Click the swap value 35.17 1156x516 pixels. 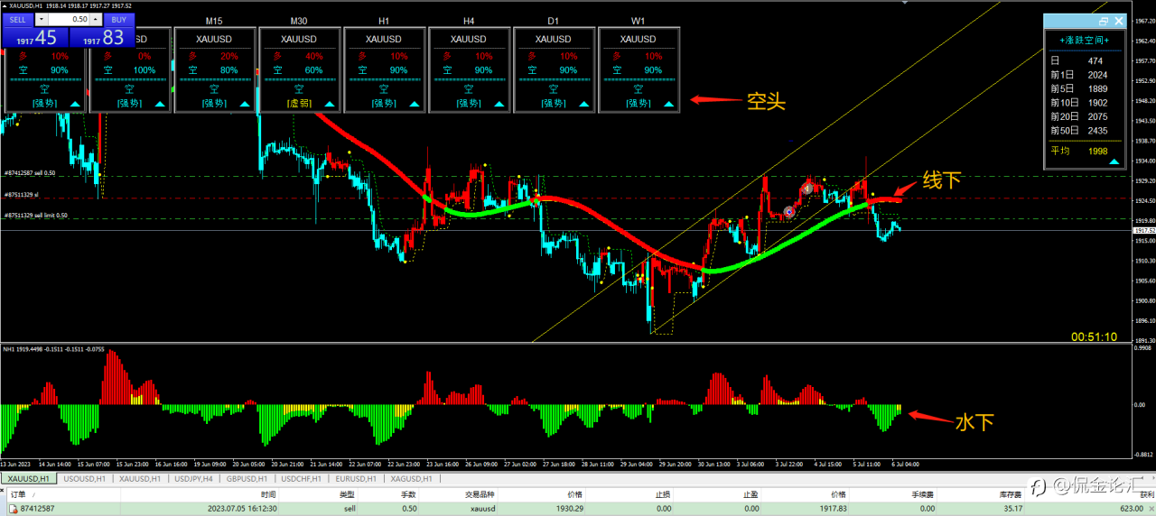click(x=1011, y=509)
